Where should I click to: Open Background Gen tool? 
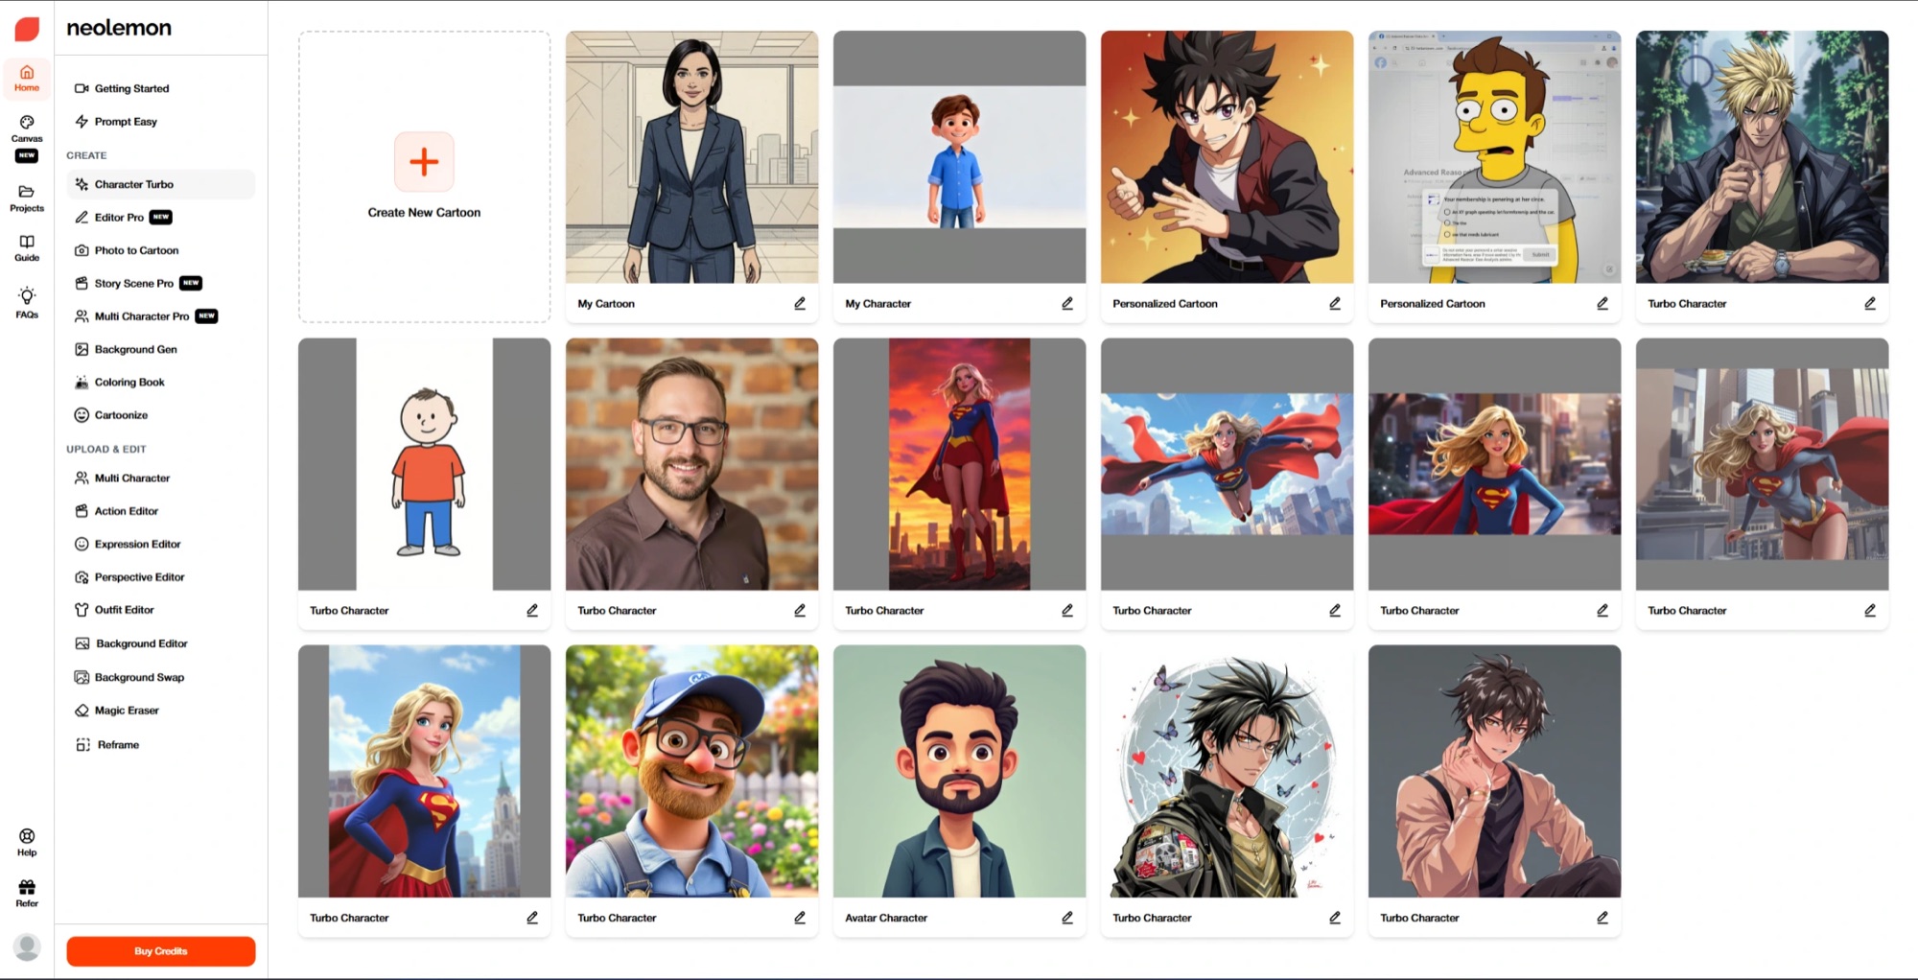160,349
